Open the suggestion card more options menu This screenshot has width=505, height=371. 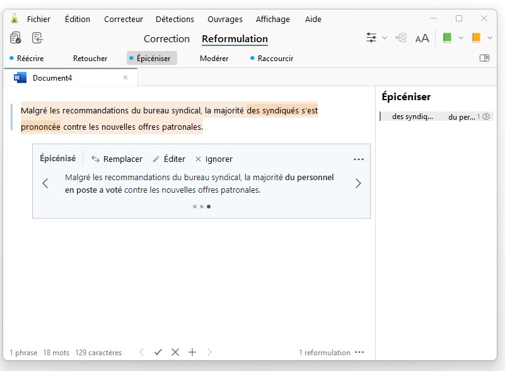coord(359,159)
